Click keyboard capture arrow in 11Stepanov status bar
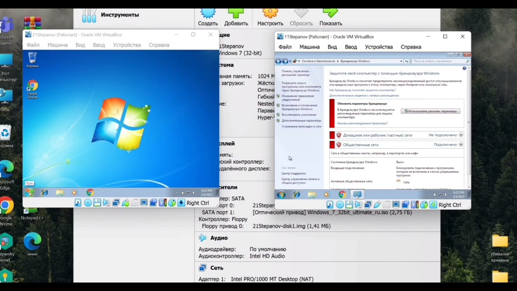 (x=433, y=205)
